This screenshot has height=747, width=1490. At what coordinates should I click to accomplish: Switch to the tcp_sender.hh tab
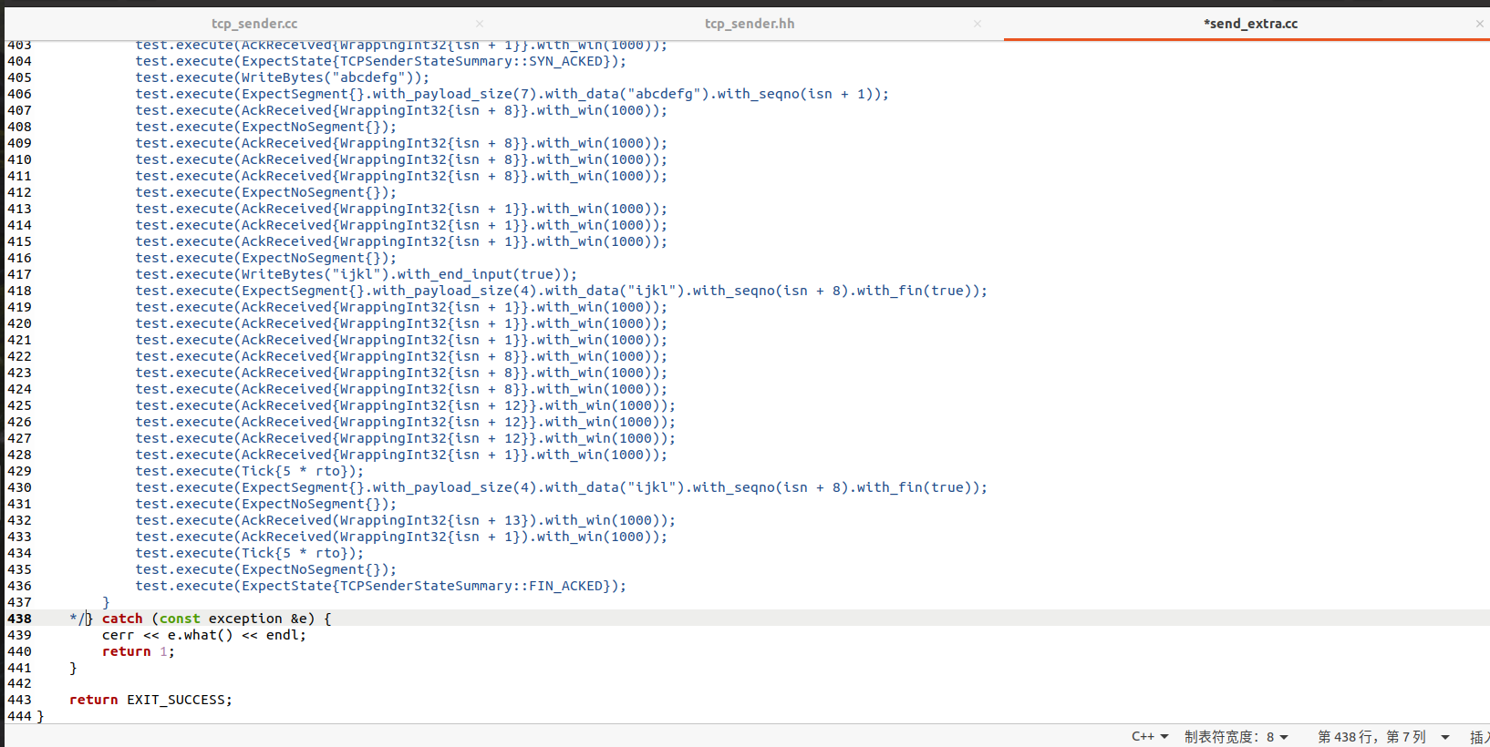pyautogui.click(x=750, y=24)
